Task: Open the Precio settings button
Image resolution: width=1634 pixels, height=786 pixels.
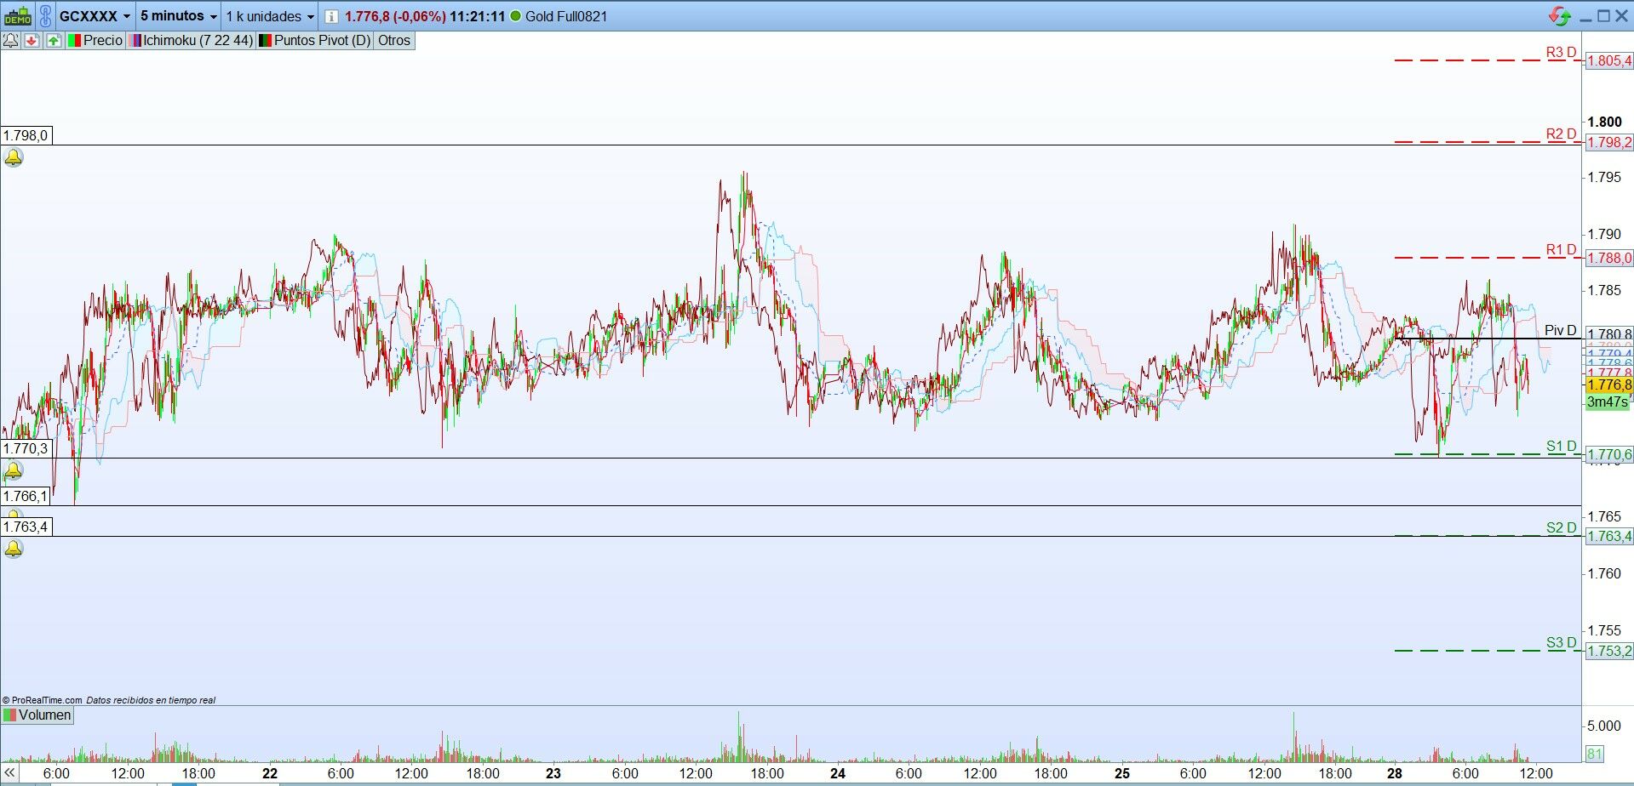Action: pos(95,40)
